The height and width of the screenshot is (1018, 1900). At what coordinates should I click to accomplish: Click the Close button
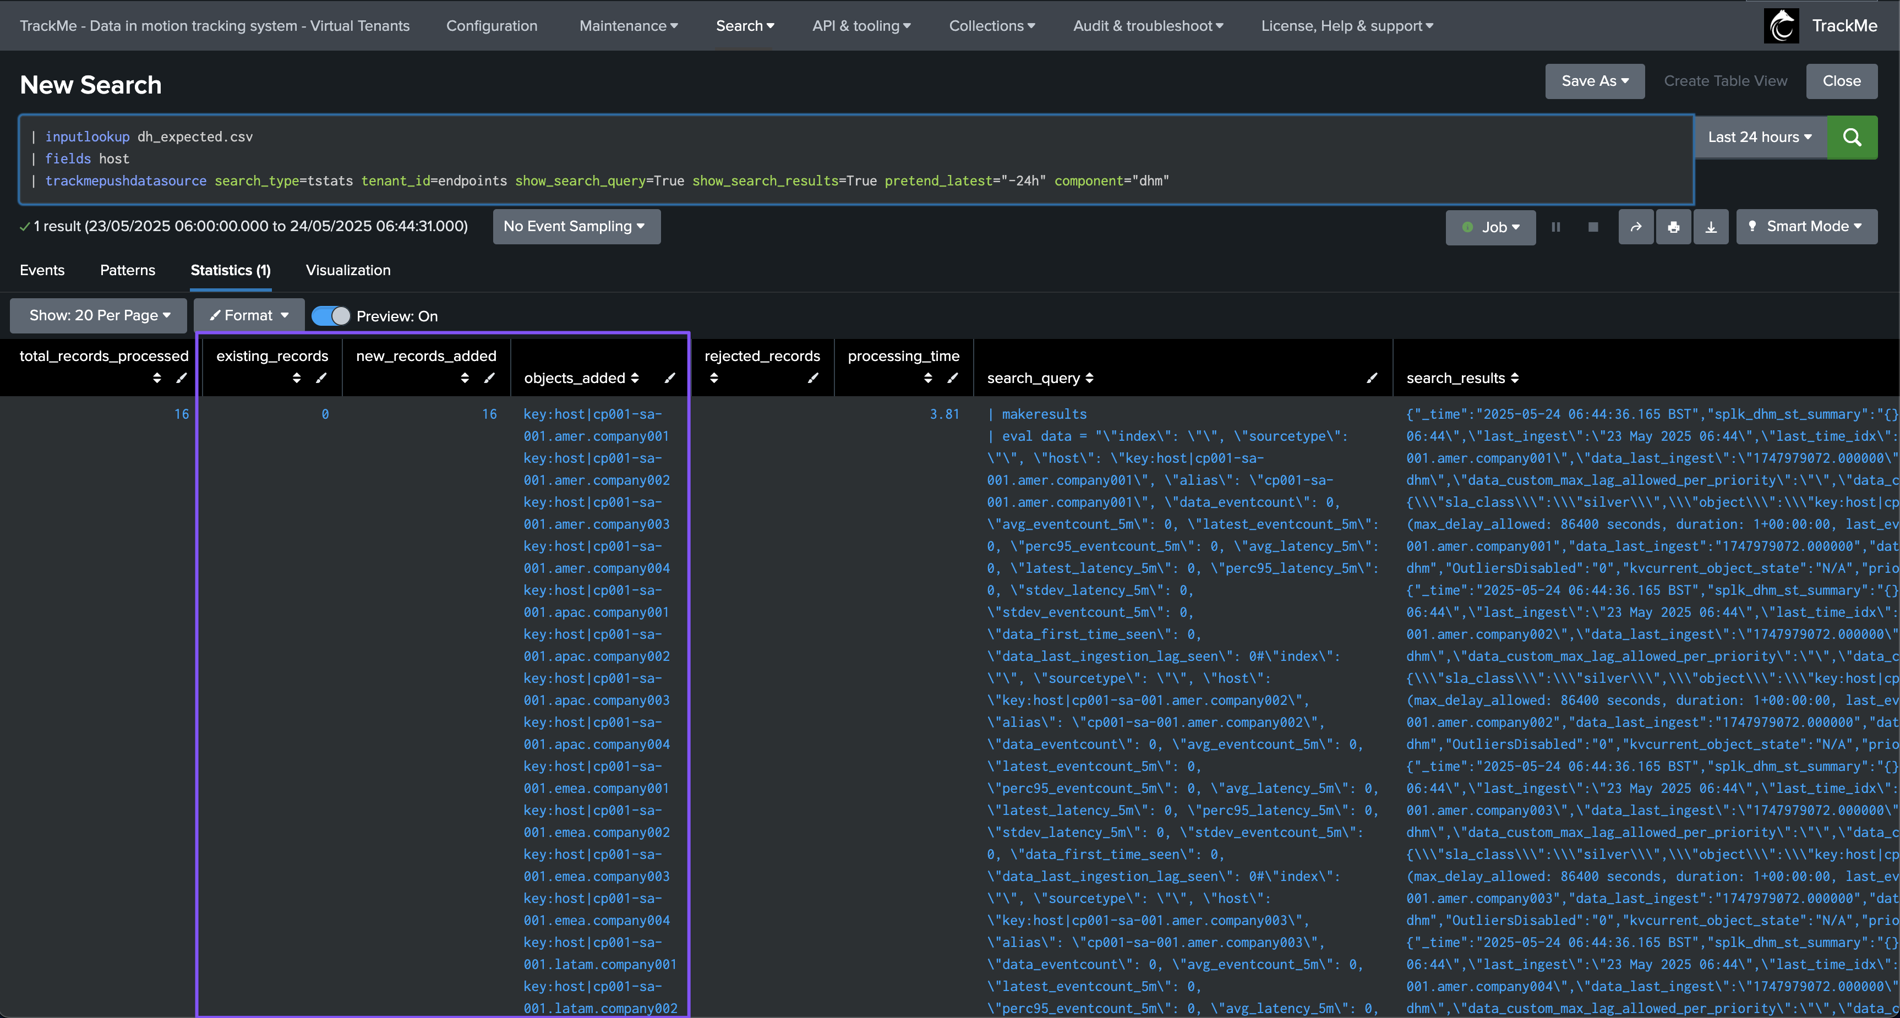(x=1841, y=81)
